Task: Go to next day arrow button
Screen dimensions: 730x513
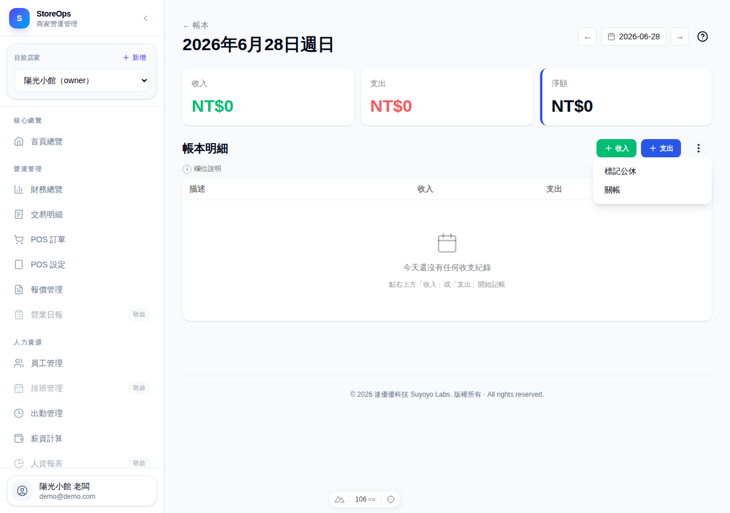Action: click(680, 36)
